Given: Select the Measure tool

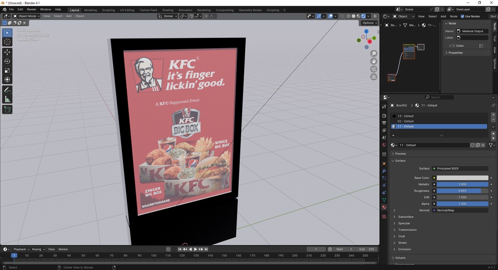Looking at the screenshot, I should pyautogui.click(x=7, y=99).
